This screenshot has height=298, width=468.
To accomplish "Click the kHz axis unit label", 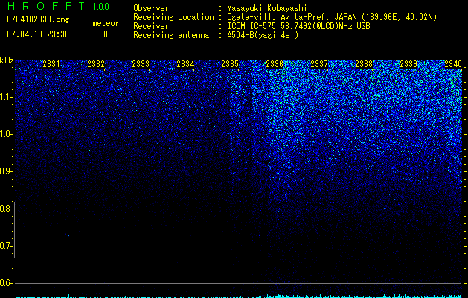I will pyautogui.click(x=7, y=60).
